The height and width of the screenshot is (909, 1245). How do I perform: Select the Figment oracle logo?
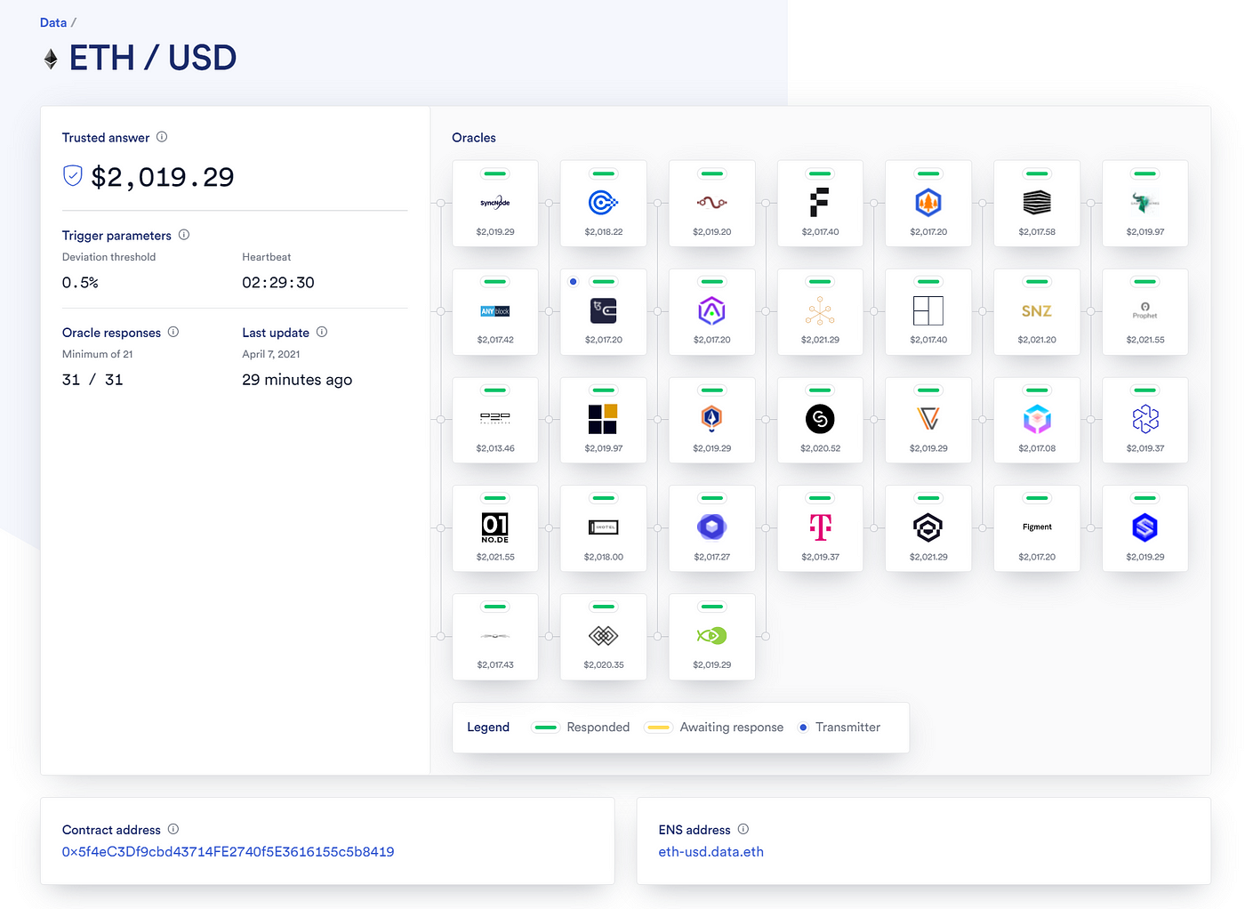click(x=1037, y=527)
